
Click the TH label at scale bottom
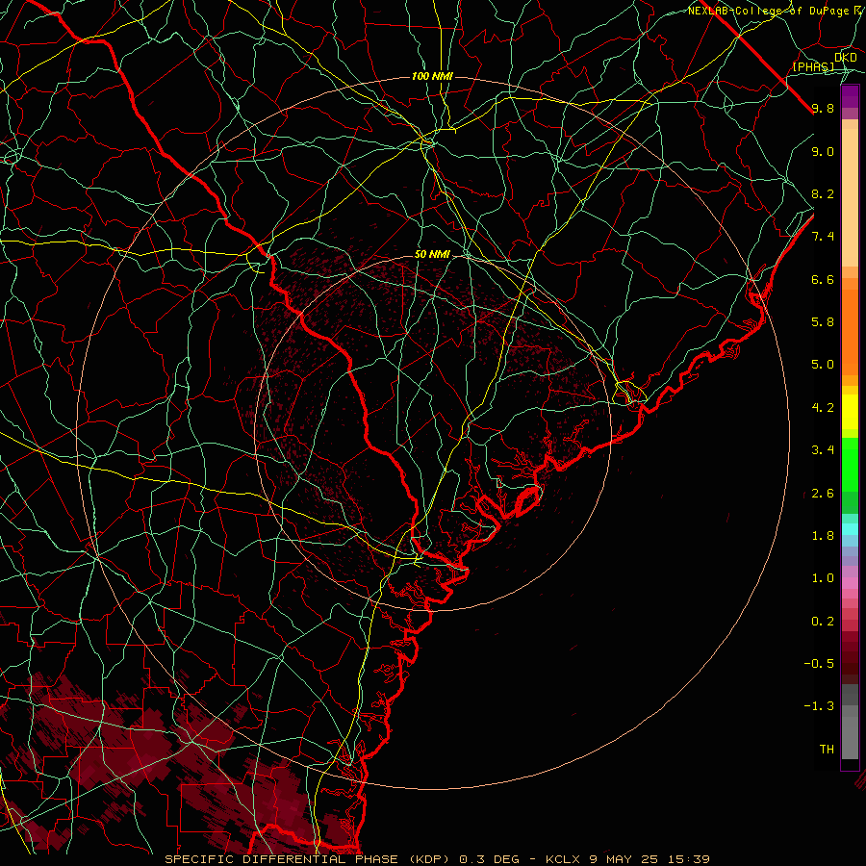pyautogui.click(x=827, y=750)
